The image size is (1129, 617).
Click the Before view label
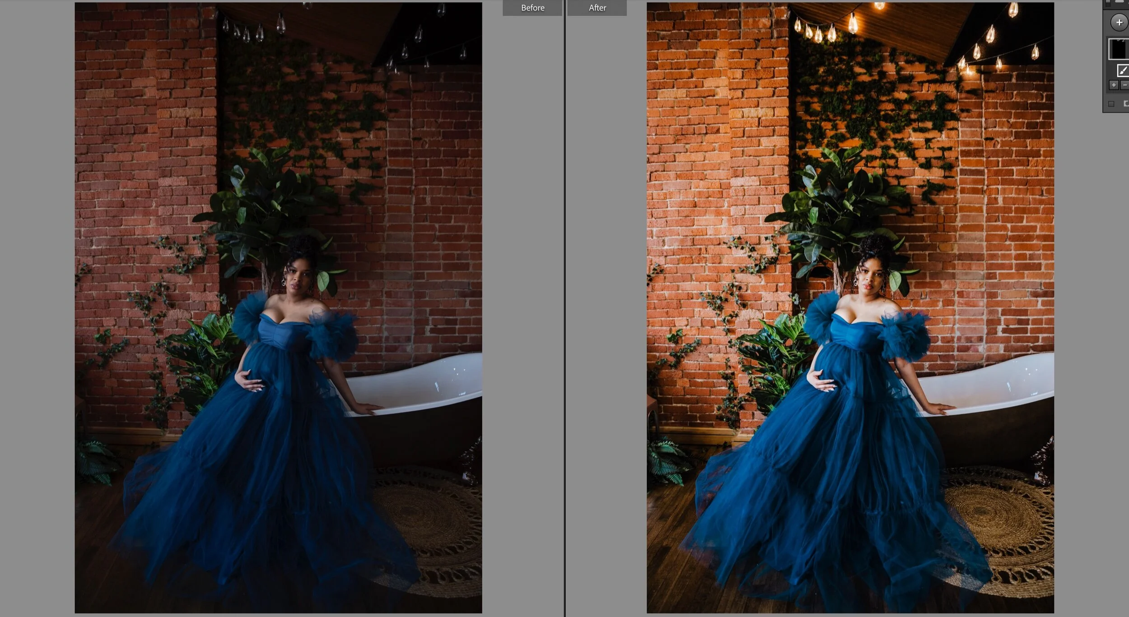click(x=532, y=8)
